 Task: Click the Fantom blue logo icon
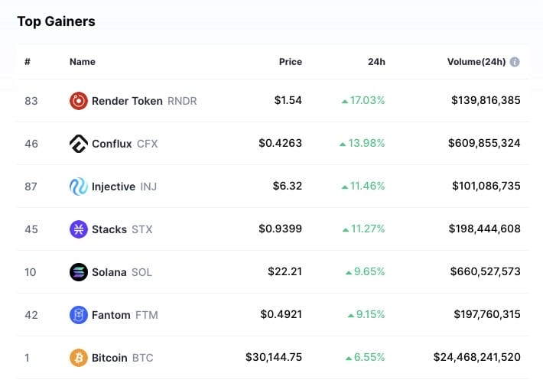click(78, 314)
